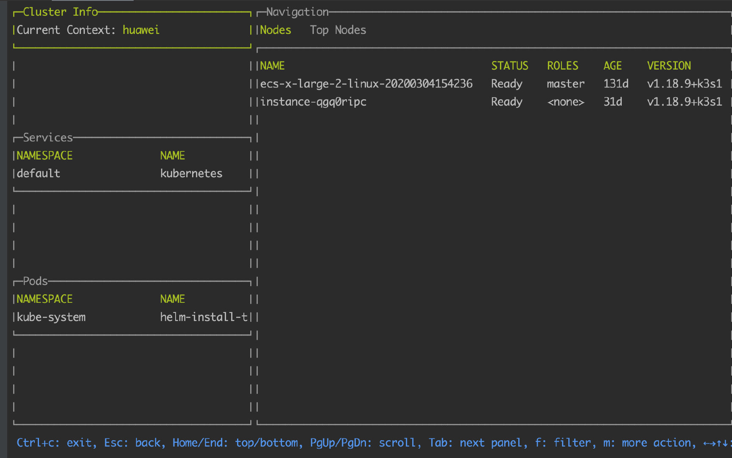Select the ecs-x-large-2-linux-20200304154236 node row

point(366,84)
